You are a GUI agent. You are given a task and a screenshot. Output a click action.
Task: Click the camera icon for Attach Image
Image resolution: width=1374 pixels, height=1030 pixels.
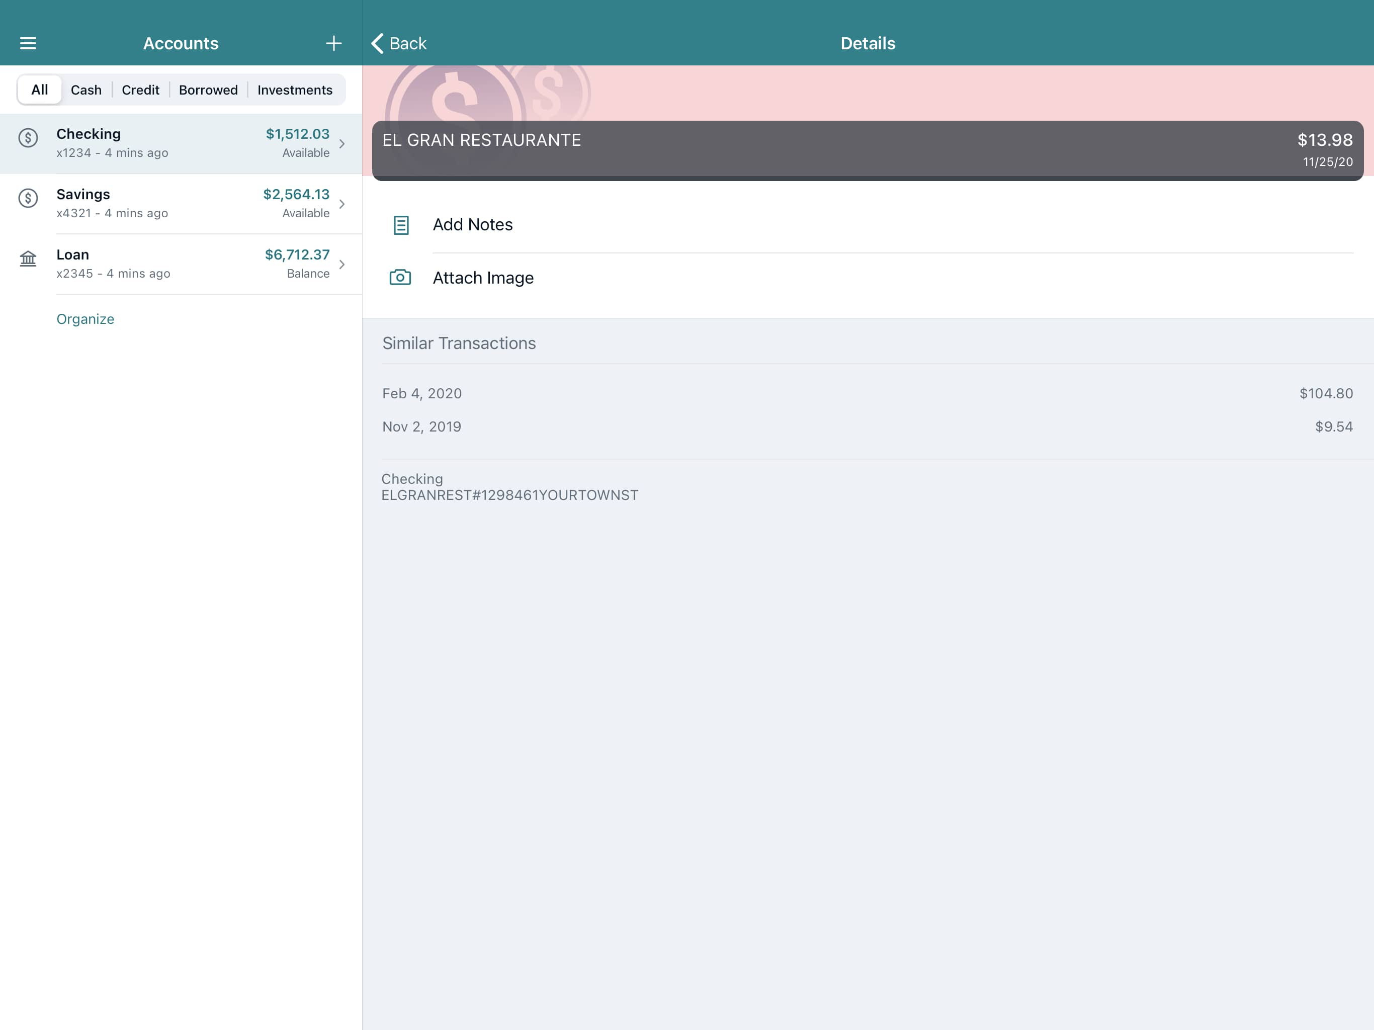(x=400, y=277)
